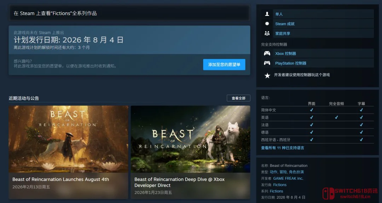Click the 开发者建议使用控制器玩这个游戏 note
The width and height of the screenshot is (382, 203).
(302, 75)
